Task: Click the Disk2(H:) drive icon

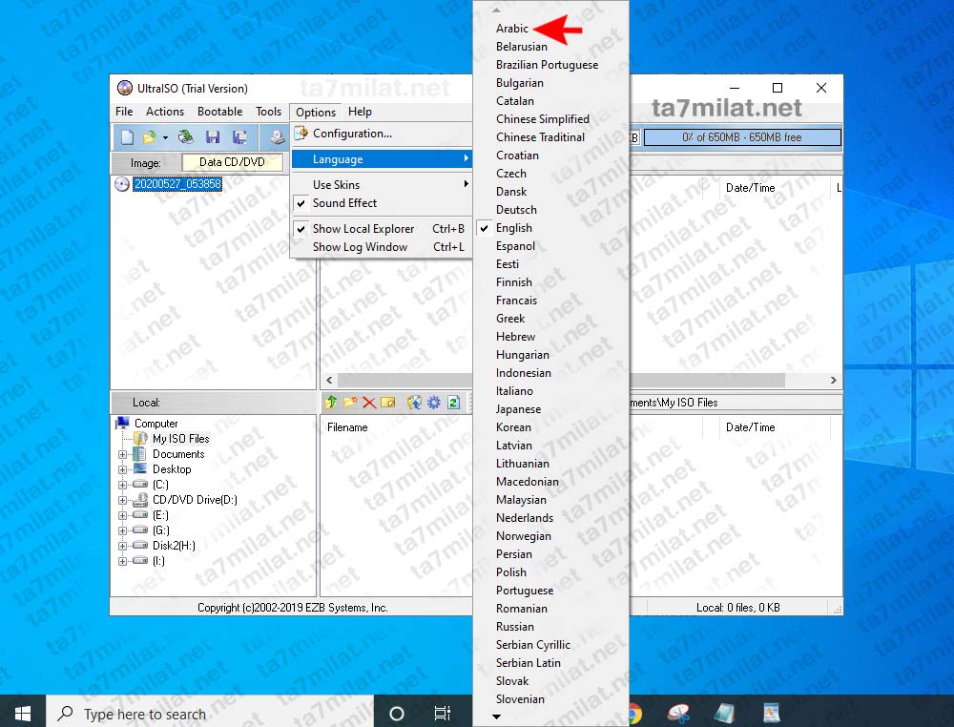Action: tap(140, 545)
